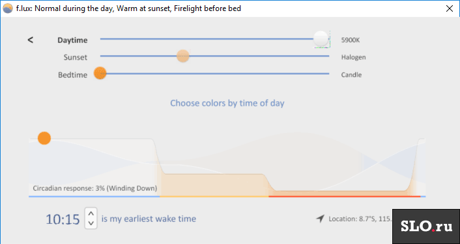Open Choose colors by time of day

point(227,103)
